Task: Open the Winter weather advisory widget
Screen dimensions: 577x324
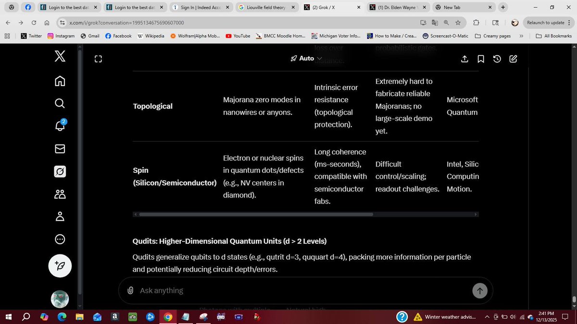Action: (445, 317)
